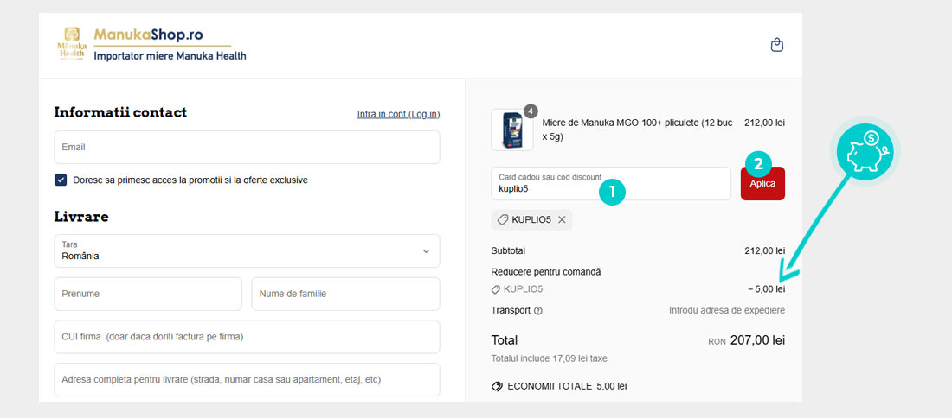Focus the Adresa completa pentru livrare field

point(248,380)
